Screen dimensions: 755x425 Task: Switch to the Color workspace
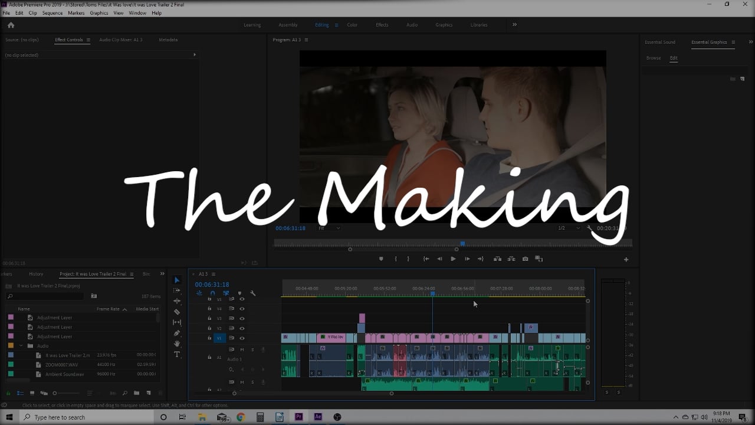(352, 25)
